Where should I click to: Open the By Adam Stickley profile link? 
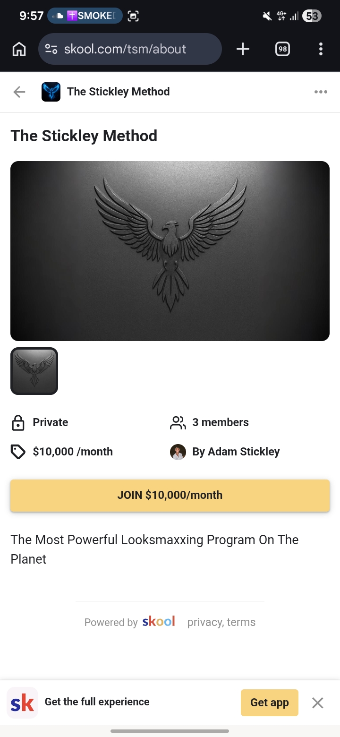click(236, 452)
